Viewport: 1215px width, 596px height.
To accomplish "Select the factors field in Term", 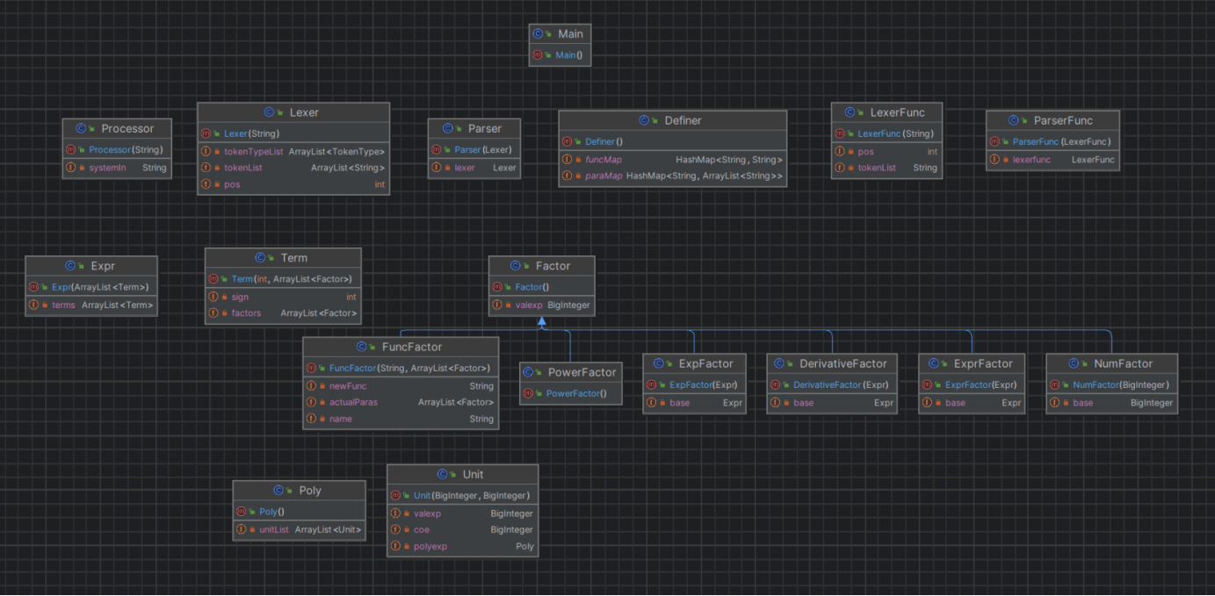I will click(283, 313).
